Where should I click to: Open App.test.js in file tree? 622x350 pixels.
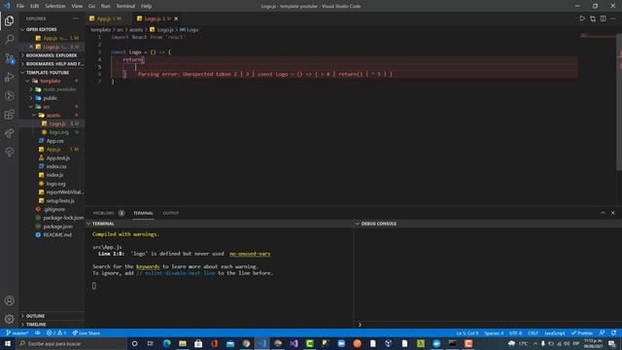click(58, 157)
